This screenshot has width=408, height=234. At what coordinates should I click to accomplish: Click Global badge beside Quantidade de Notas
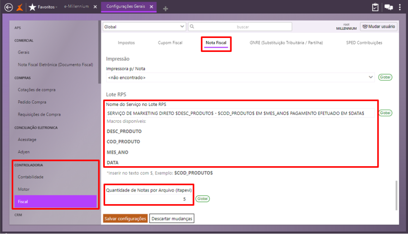[203, 199]
